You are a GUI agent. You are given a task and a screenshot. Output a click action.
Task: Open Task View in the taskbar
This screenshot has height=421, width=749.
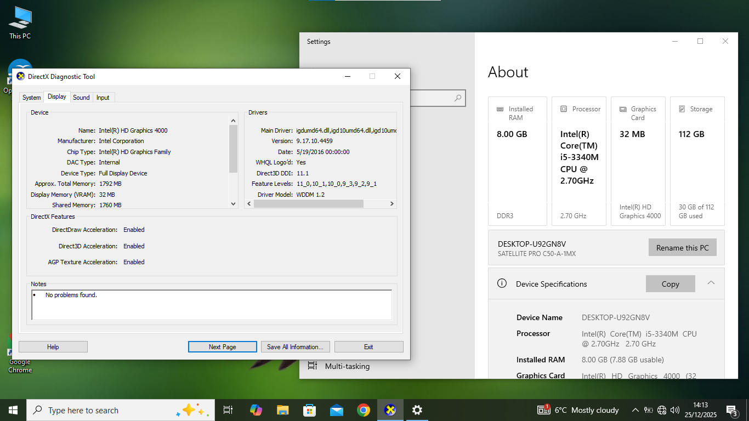pyautogui.click(x=228, y=410)
